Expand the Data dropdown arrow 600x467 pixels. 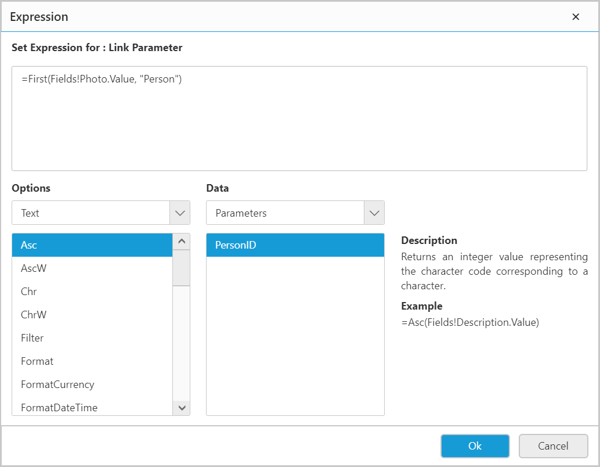click(x=374, y=213)
